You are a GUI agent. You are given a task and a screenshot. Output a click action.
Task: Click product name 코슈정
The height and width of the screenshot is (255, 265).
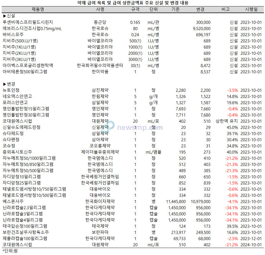(9, 146)
